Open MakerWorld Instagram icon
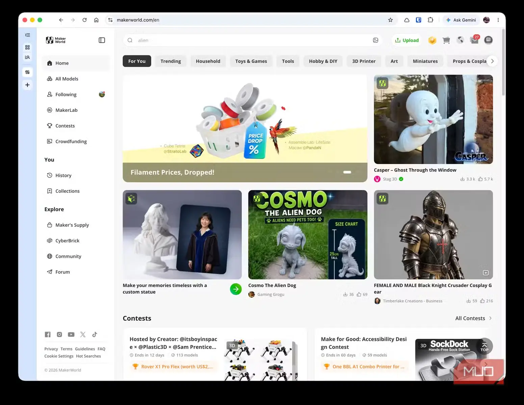This screenshot has width=524, height=405. click(x=59, y=334)
